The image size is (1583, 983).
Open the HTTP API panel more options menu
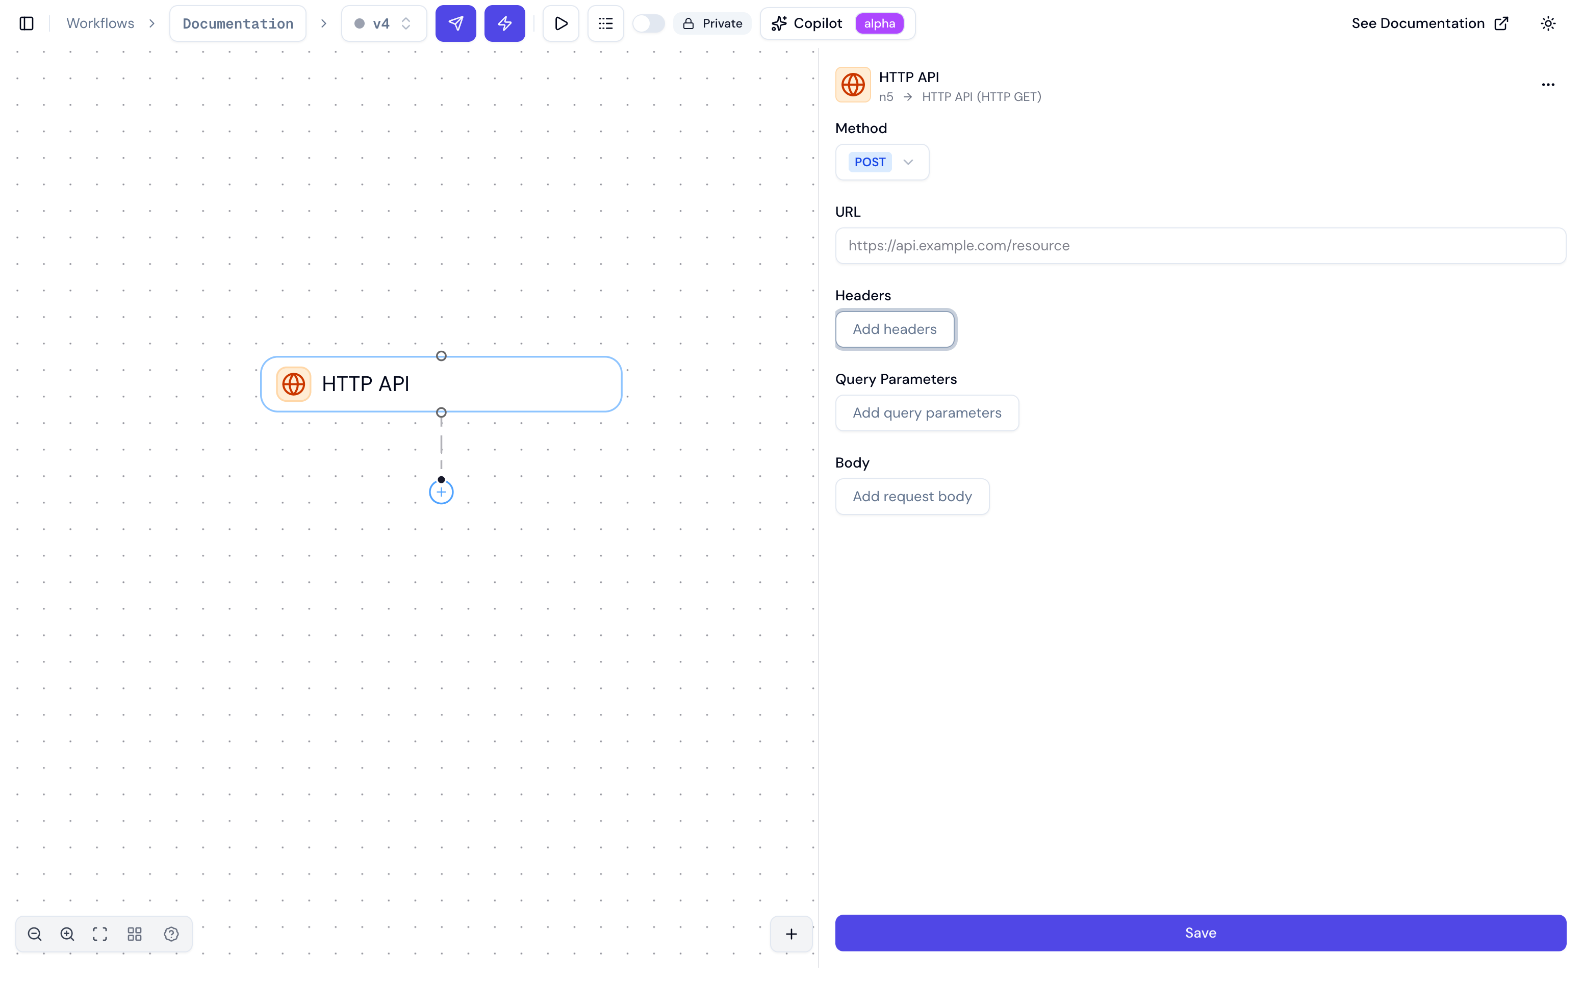point(1548,85)
